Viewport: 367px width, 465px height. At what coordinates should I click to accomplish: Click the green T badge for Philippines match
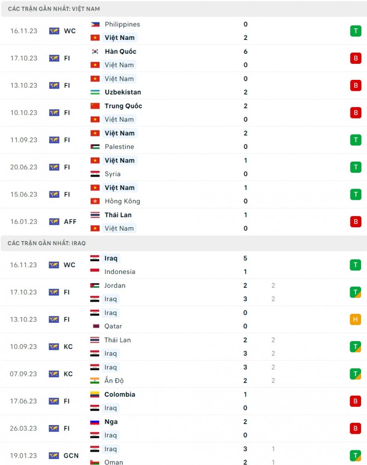[x=356, y=31]
